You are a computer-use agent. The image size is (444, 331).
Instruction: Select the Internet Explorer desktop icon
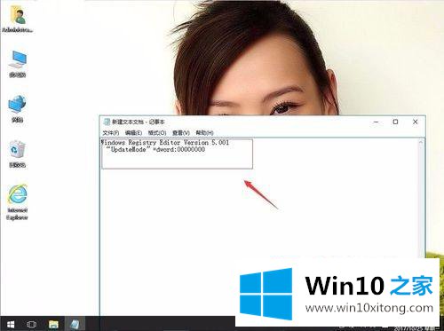17,202
